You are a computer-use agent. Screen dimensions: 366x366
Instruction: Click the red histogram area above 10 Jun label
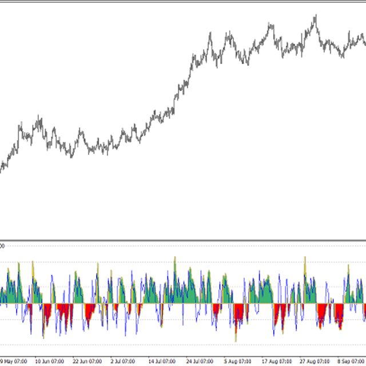pos(46,313)
